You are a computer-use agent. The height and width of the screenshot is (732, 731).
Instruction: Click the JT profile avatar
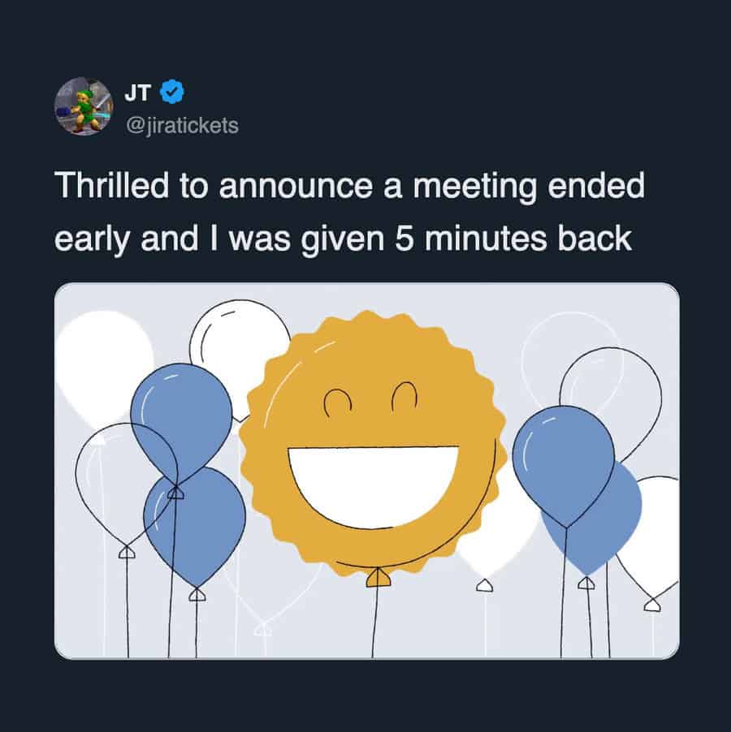(84, 106)
